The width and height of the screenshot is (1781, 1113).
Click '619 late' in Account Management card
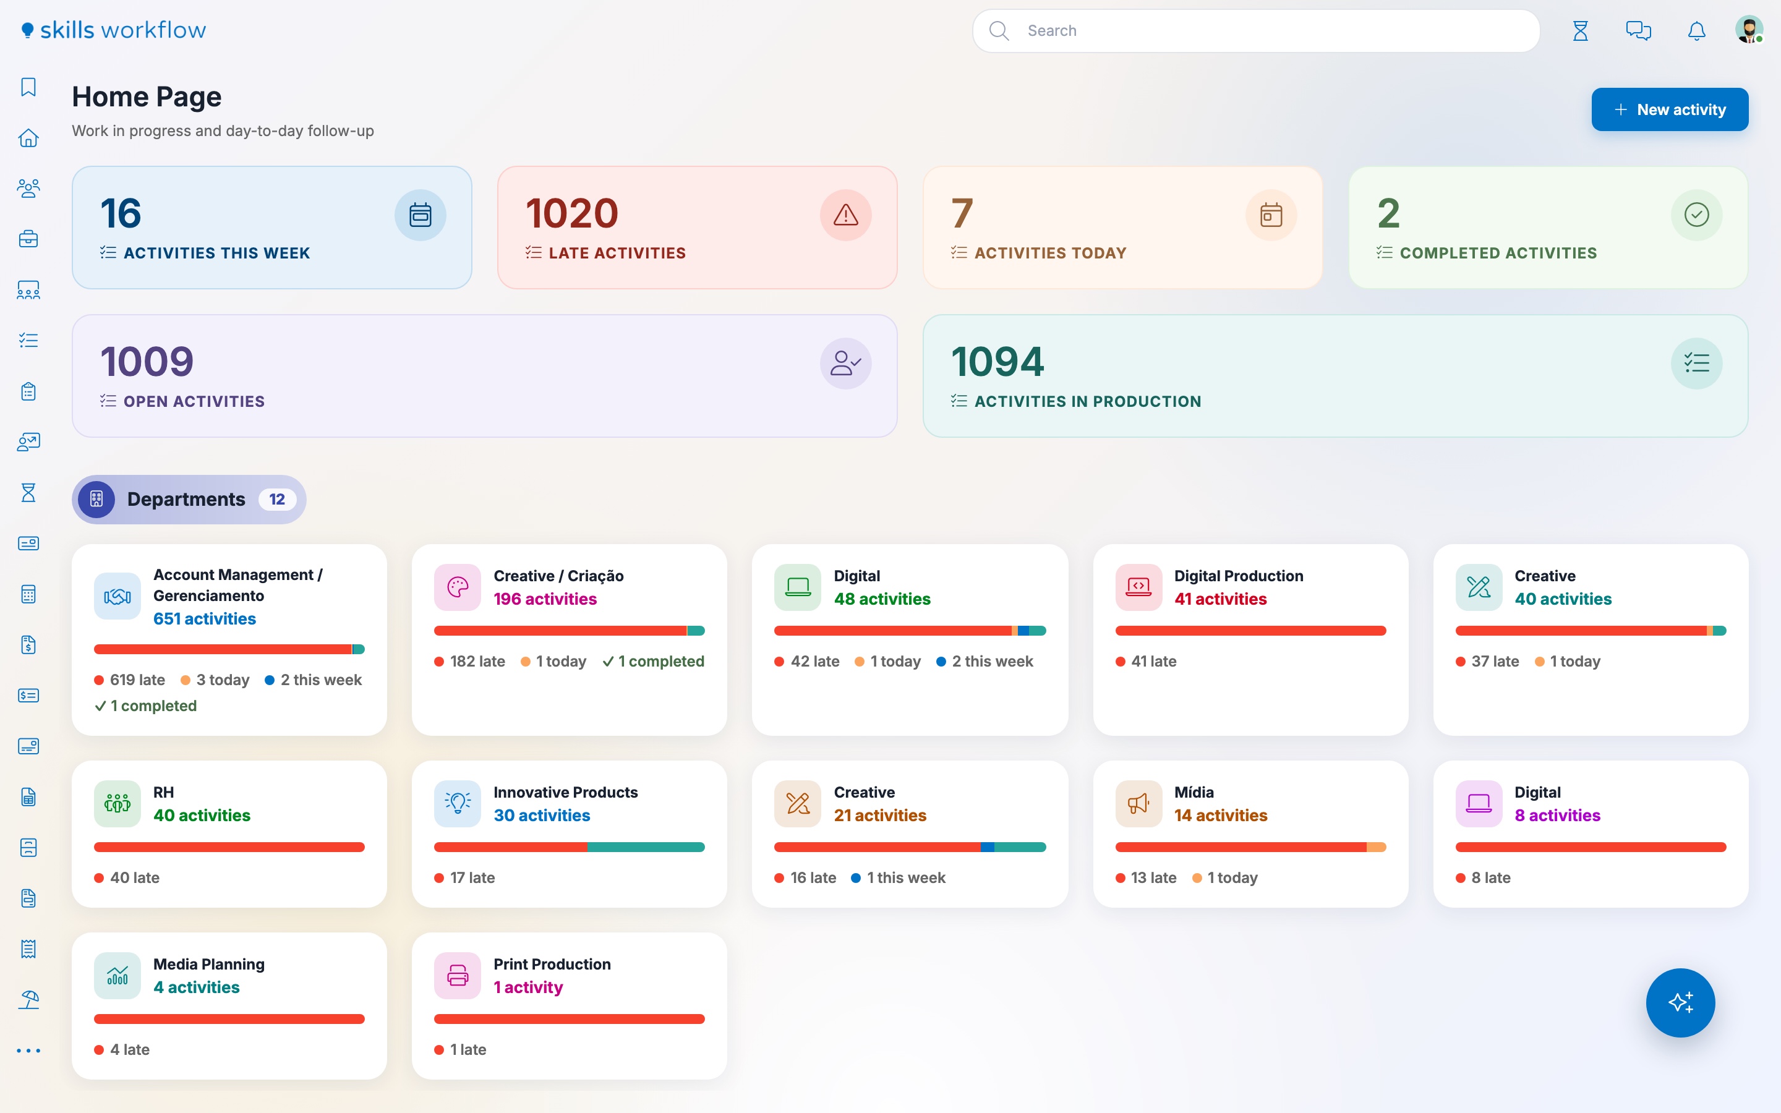coord(129,680)
